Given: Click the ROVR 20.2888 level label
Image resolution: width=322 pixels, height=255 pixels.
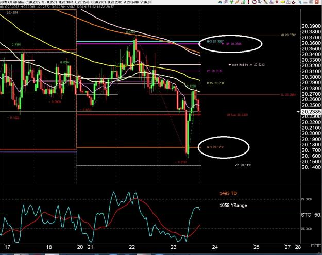Looking at the screenshot, I should pyautogui.click(x=216, y=83).
